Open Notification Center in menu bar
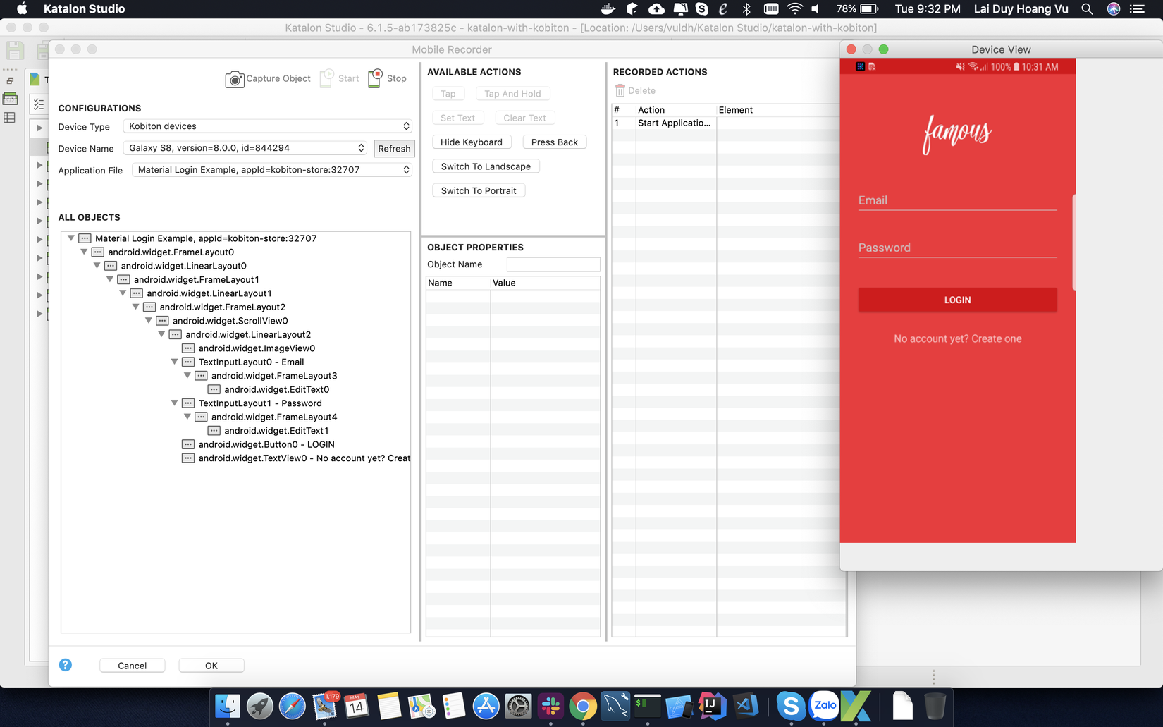1163x727 pixels. tap(1137, 8)
